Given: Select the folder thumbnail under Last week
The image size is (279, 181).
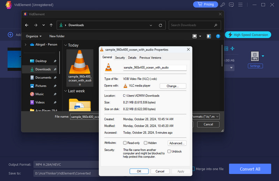Looking at the screenshot, I should [80, 105].
